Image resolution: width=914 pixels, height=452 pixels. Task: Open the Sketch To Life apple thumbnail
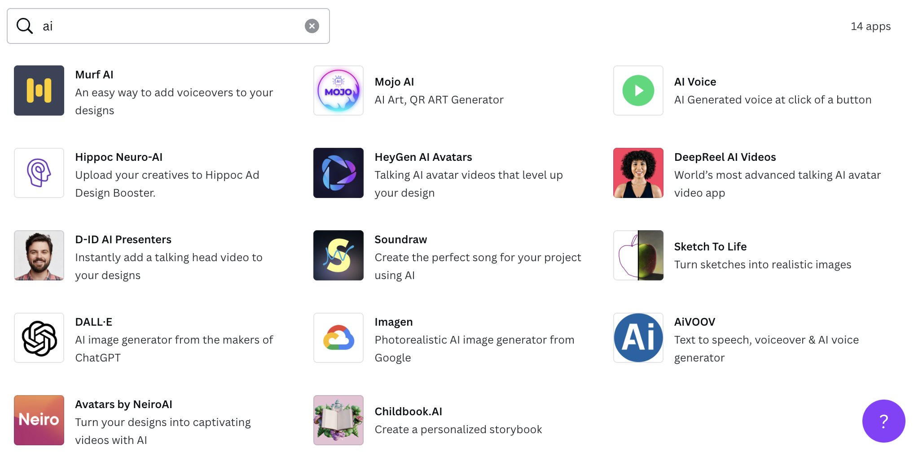pos(638,255)
